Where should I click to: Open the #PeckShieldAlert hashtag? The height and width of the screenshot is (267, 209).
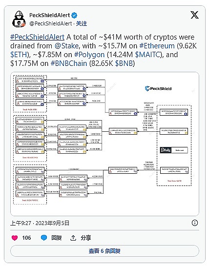point(37,37)
